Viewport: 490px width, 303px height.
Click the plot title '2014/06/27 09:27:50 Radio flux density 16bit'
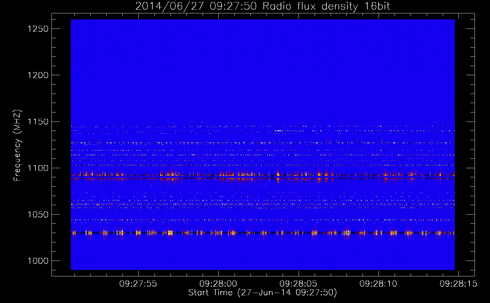(263, 6)
